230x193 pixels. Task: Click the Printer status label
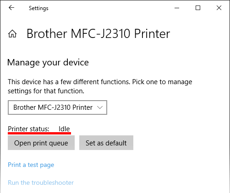pos(28,129)
